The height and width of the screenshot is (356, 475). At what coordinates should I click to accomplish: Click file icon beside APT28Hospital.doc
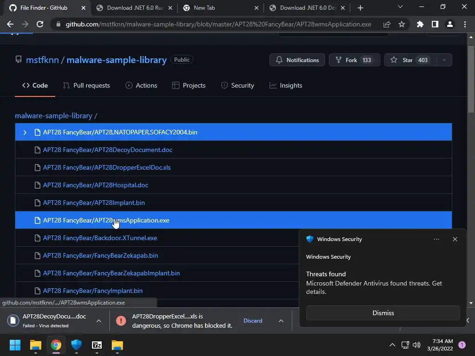37,185
